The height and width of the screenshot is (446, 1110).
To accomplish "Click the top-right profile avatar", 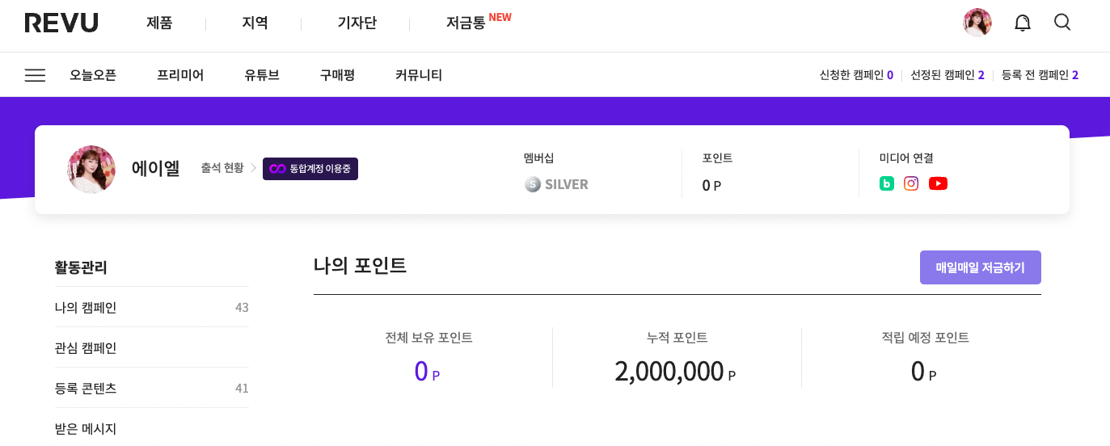I will (x=977, y=23).
